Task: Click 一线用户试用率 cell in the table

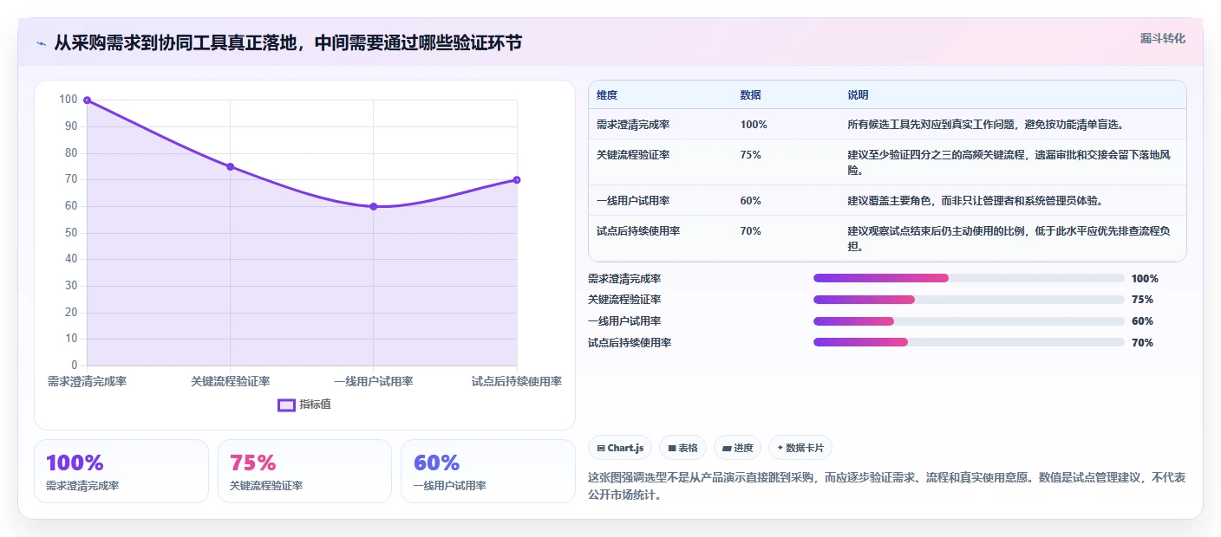Action: [x=633, y=201]
